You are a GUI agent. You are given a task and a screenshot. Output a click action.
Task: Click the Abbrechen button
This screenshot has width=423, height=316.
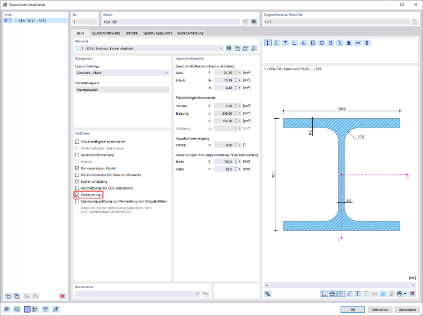380,309
